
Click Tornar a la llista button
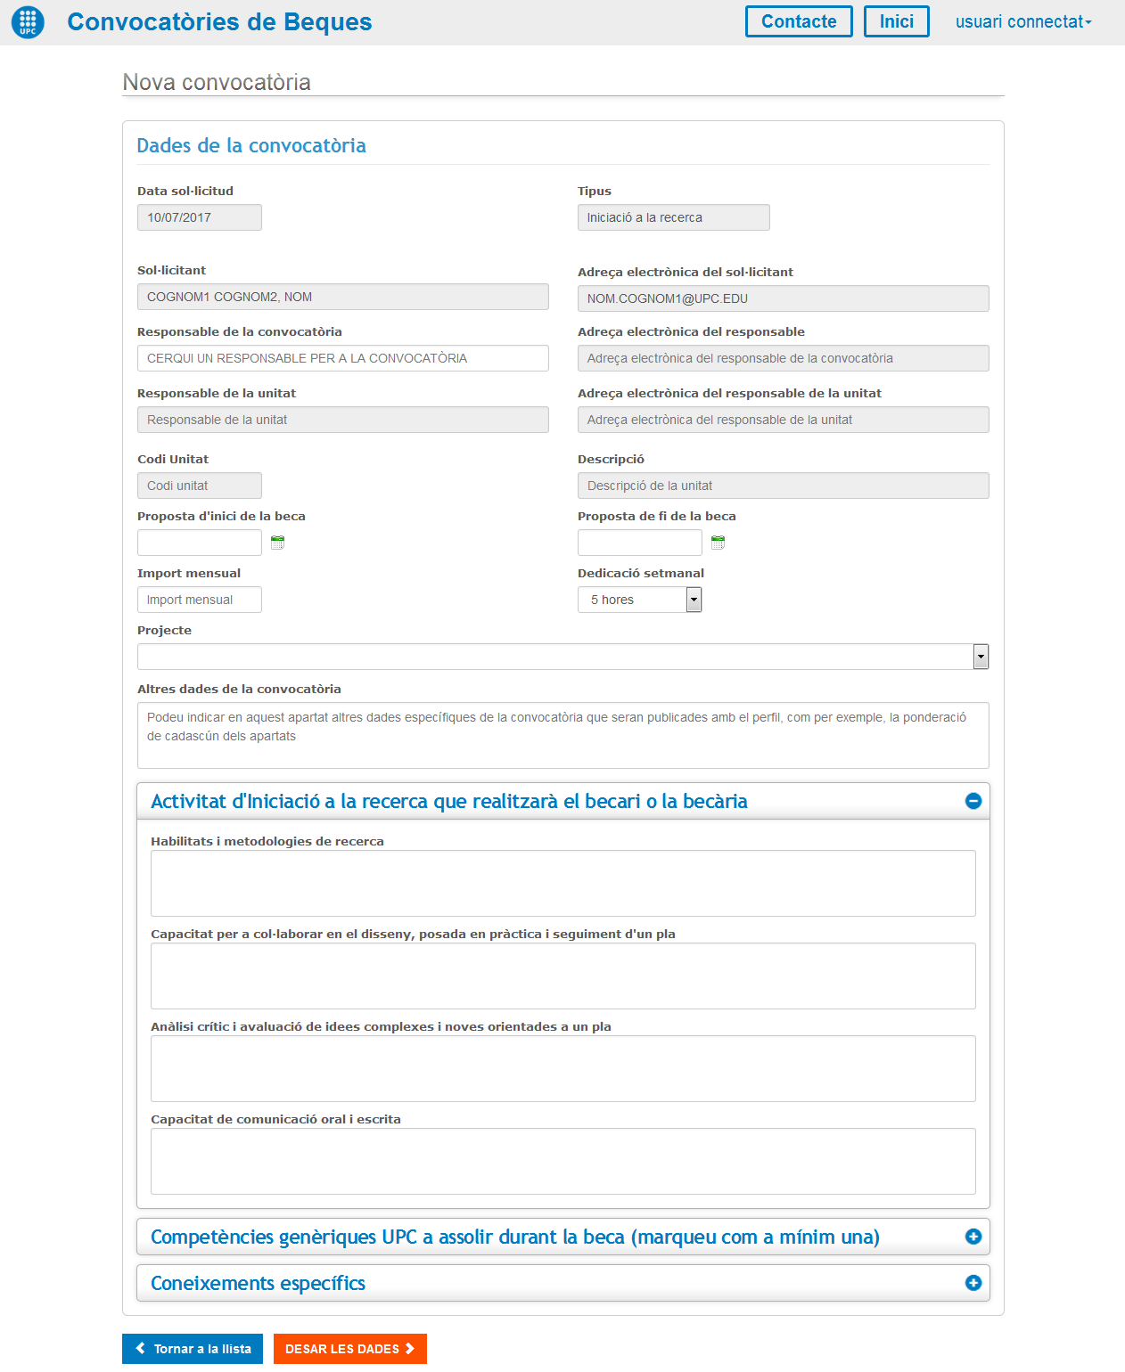coord(193,1349)
